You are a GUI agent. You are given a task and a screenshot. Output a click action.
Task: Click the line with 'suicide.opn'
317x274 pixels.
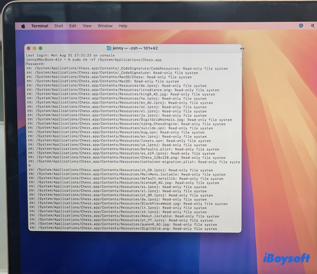pyautogui.click(x=120, y=128)
